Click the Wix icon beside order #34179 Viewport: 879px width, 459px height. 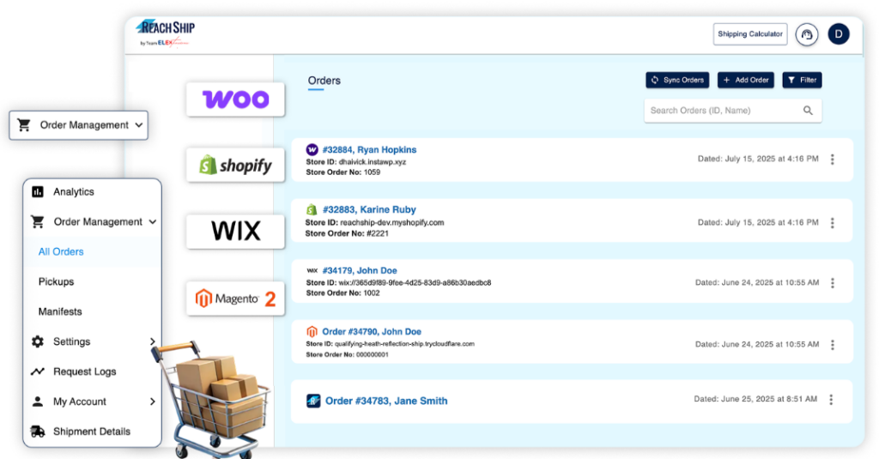tap(312, 271)
